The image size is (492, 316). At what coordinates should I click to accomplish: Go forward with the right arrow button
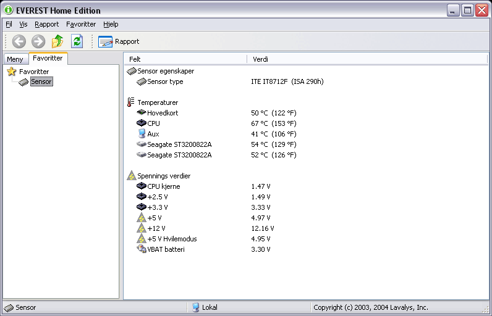38,41
